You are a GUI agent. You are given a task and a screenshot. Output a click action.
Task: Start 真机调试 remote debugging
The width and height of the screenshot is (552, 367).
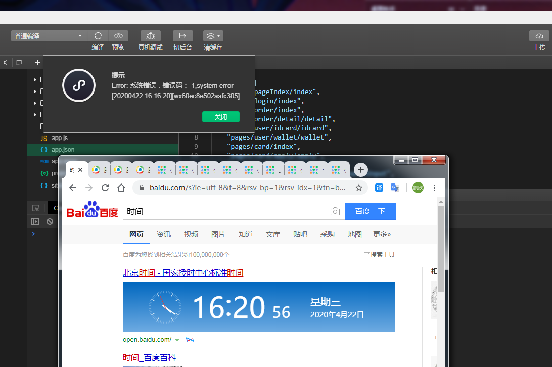(150, 36)
